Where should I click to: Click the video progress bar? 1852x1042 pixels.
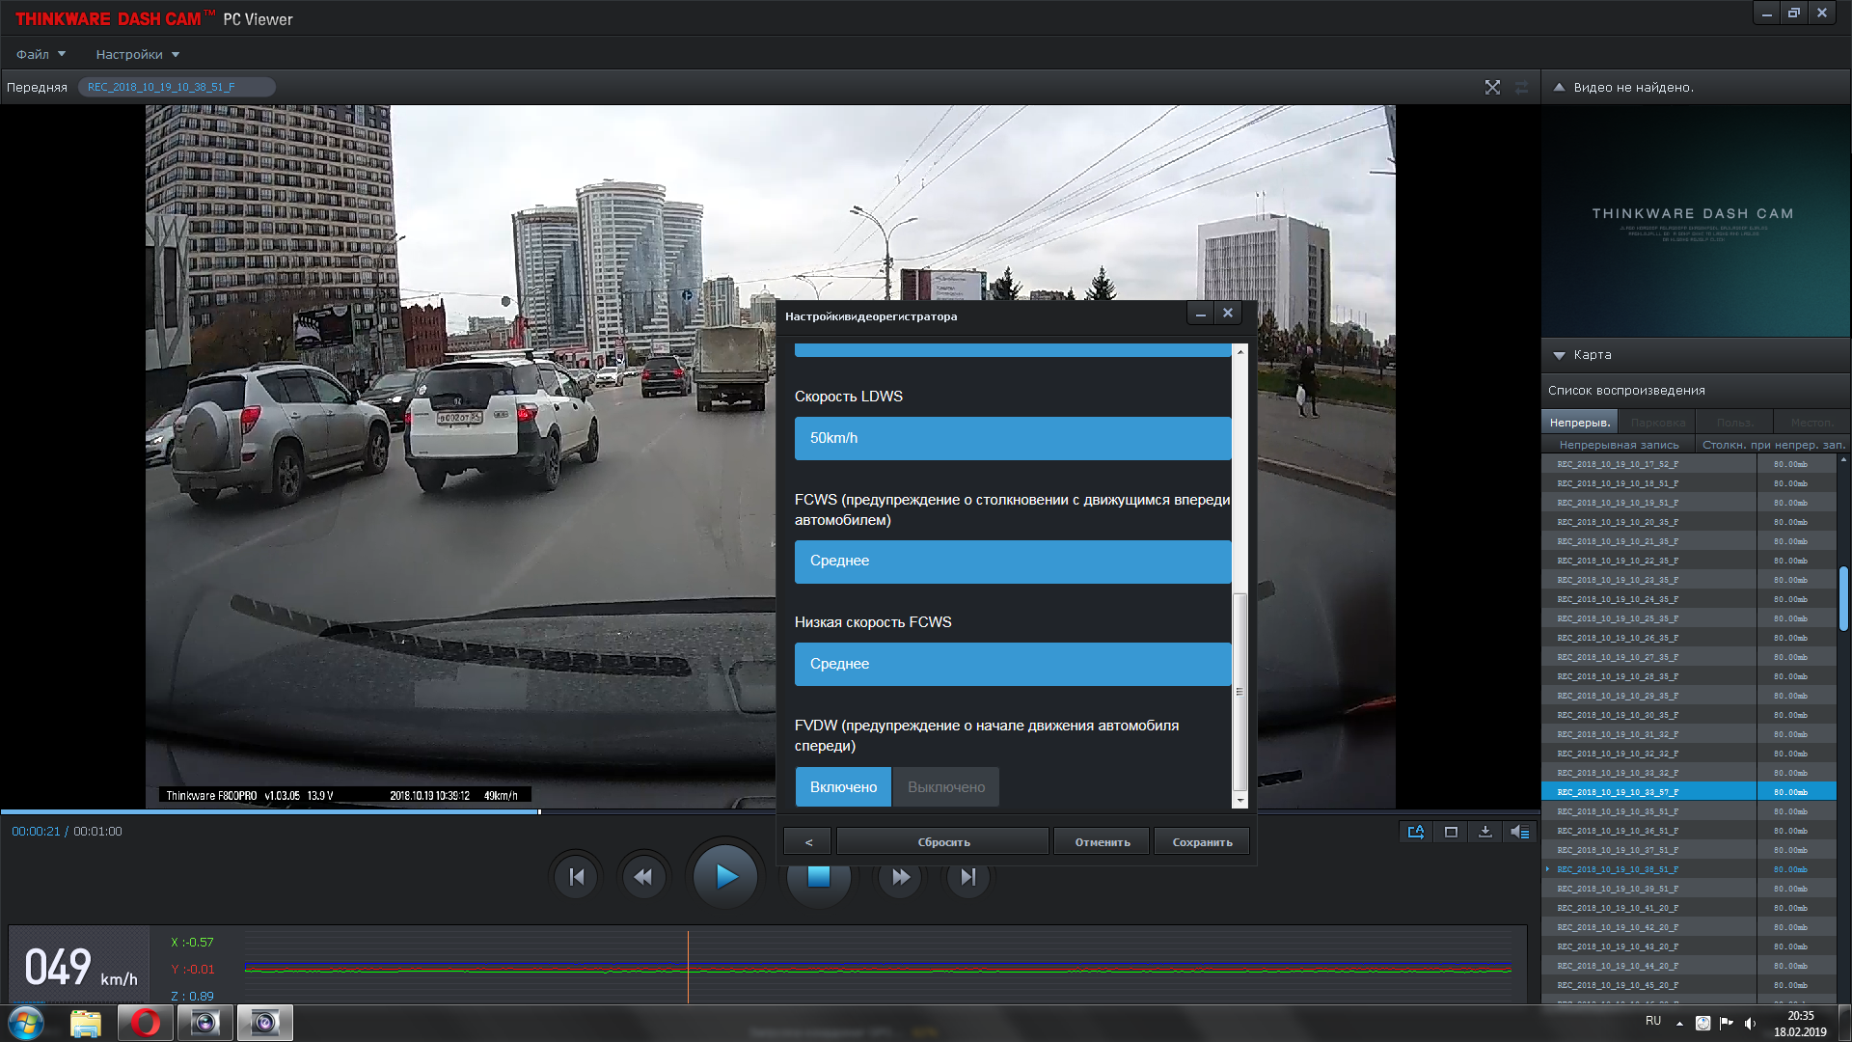(x=386, y=811)
